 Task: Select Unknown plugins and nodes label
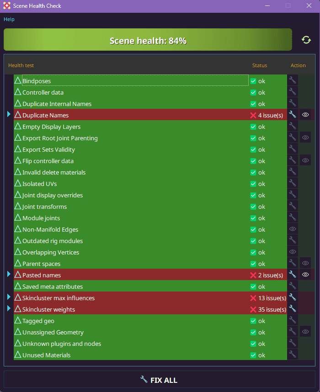coord(62,344)
